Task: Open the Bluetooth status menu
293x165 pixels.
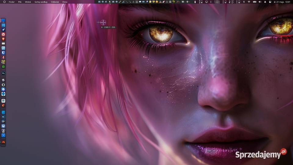Action: [244, 2]
